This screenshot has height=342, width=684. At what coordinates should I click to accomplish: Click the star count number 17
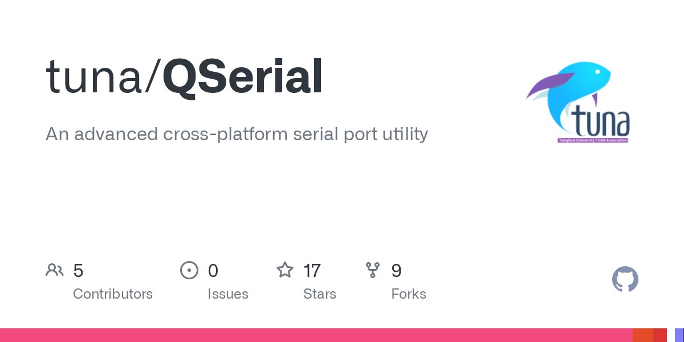pos(312,270)
